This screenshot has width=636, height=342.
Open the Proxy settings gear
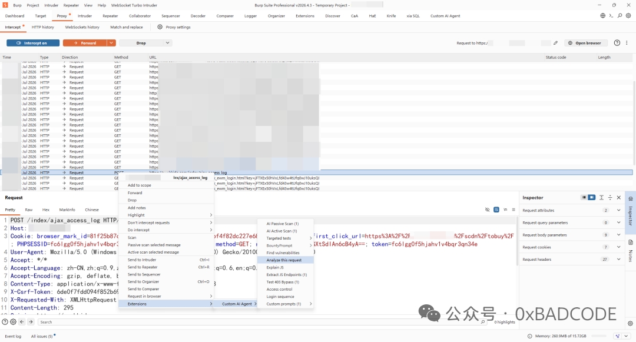pyautogui.click(x=160, y=27)
